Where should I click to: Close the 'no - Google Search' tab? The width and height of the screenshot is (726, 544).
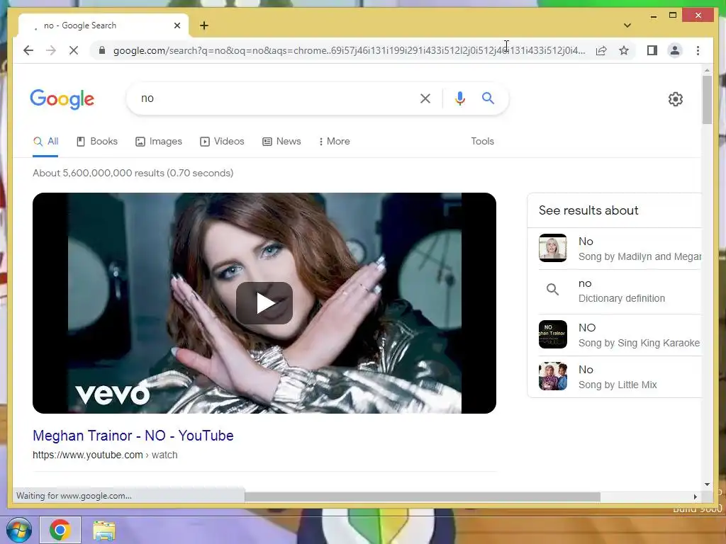177,25
